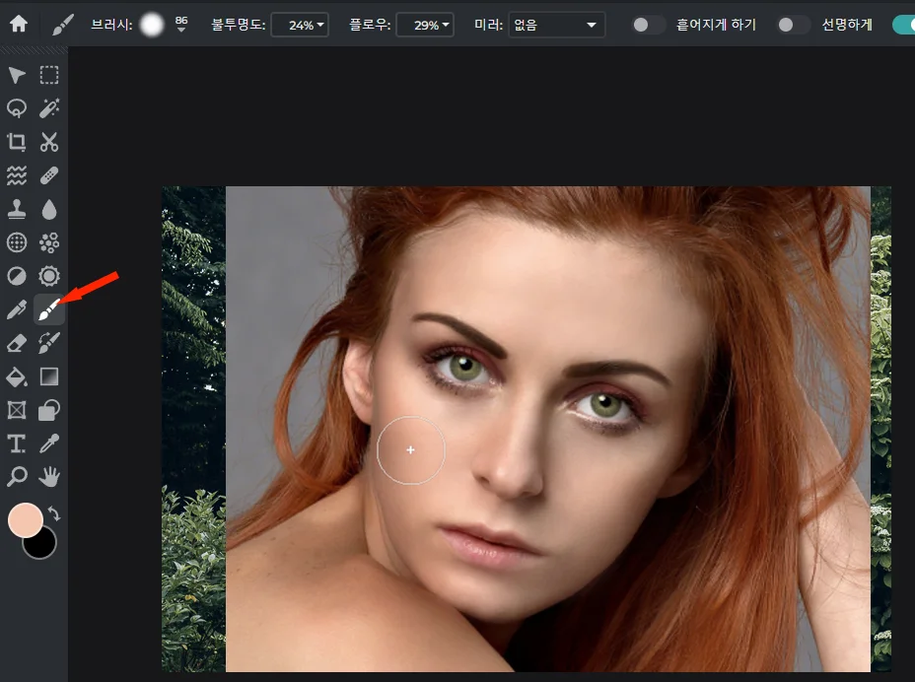The image size is (915, 682).
Task: Select the Magic Wand tool
Action: 49,108
